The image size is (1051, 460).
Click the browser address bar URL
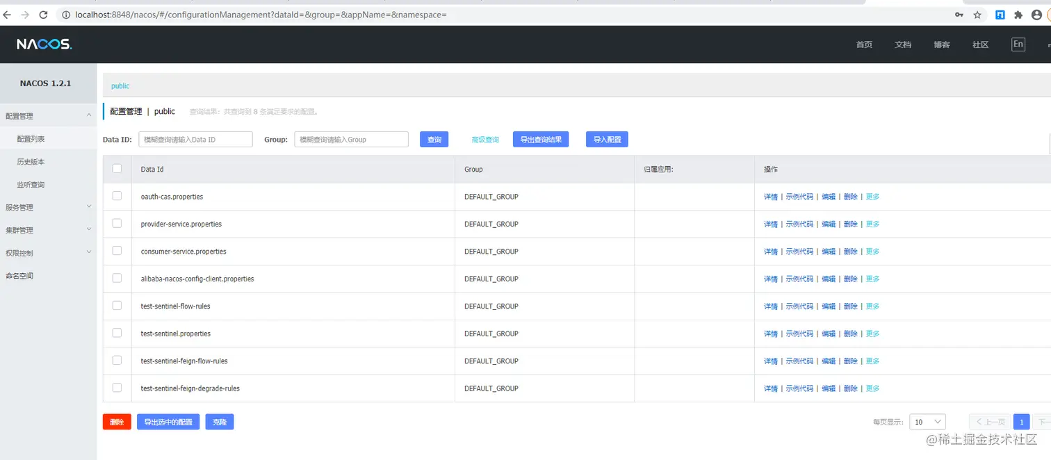click(x=261, y=15)
